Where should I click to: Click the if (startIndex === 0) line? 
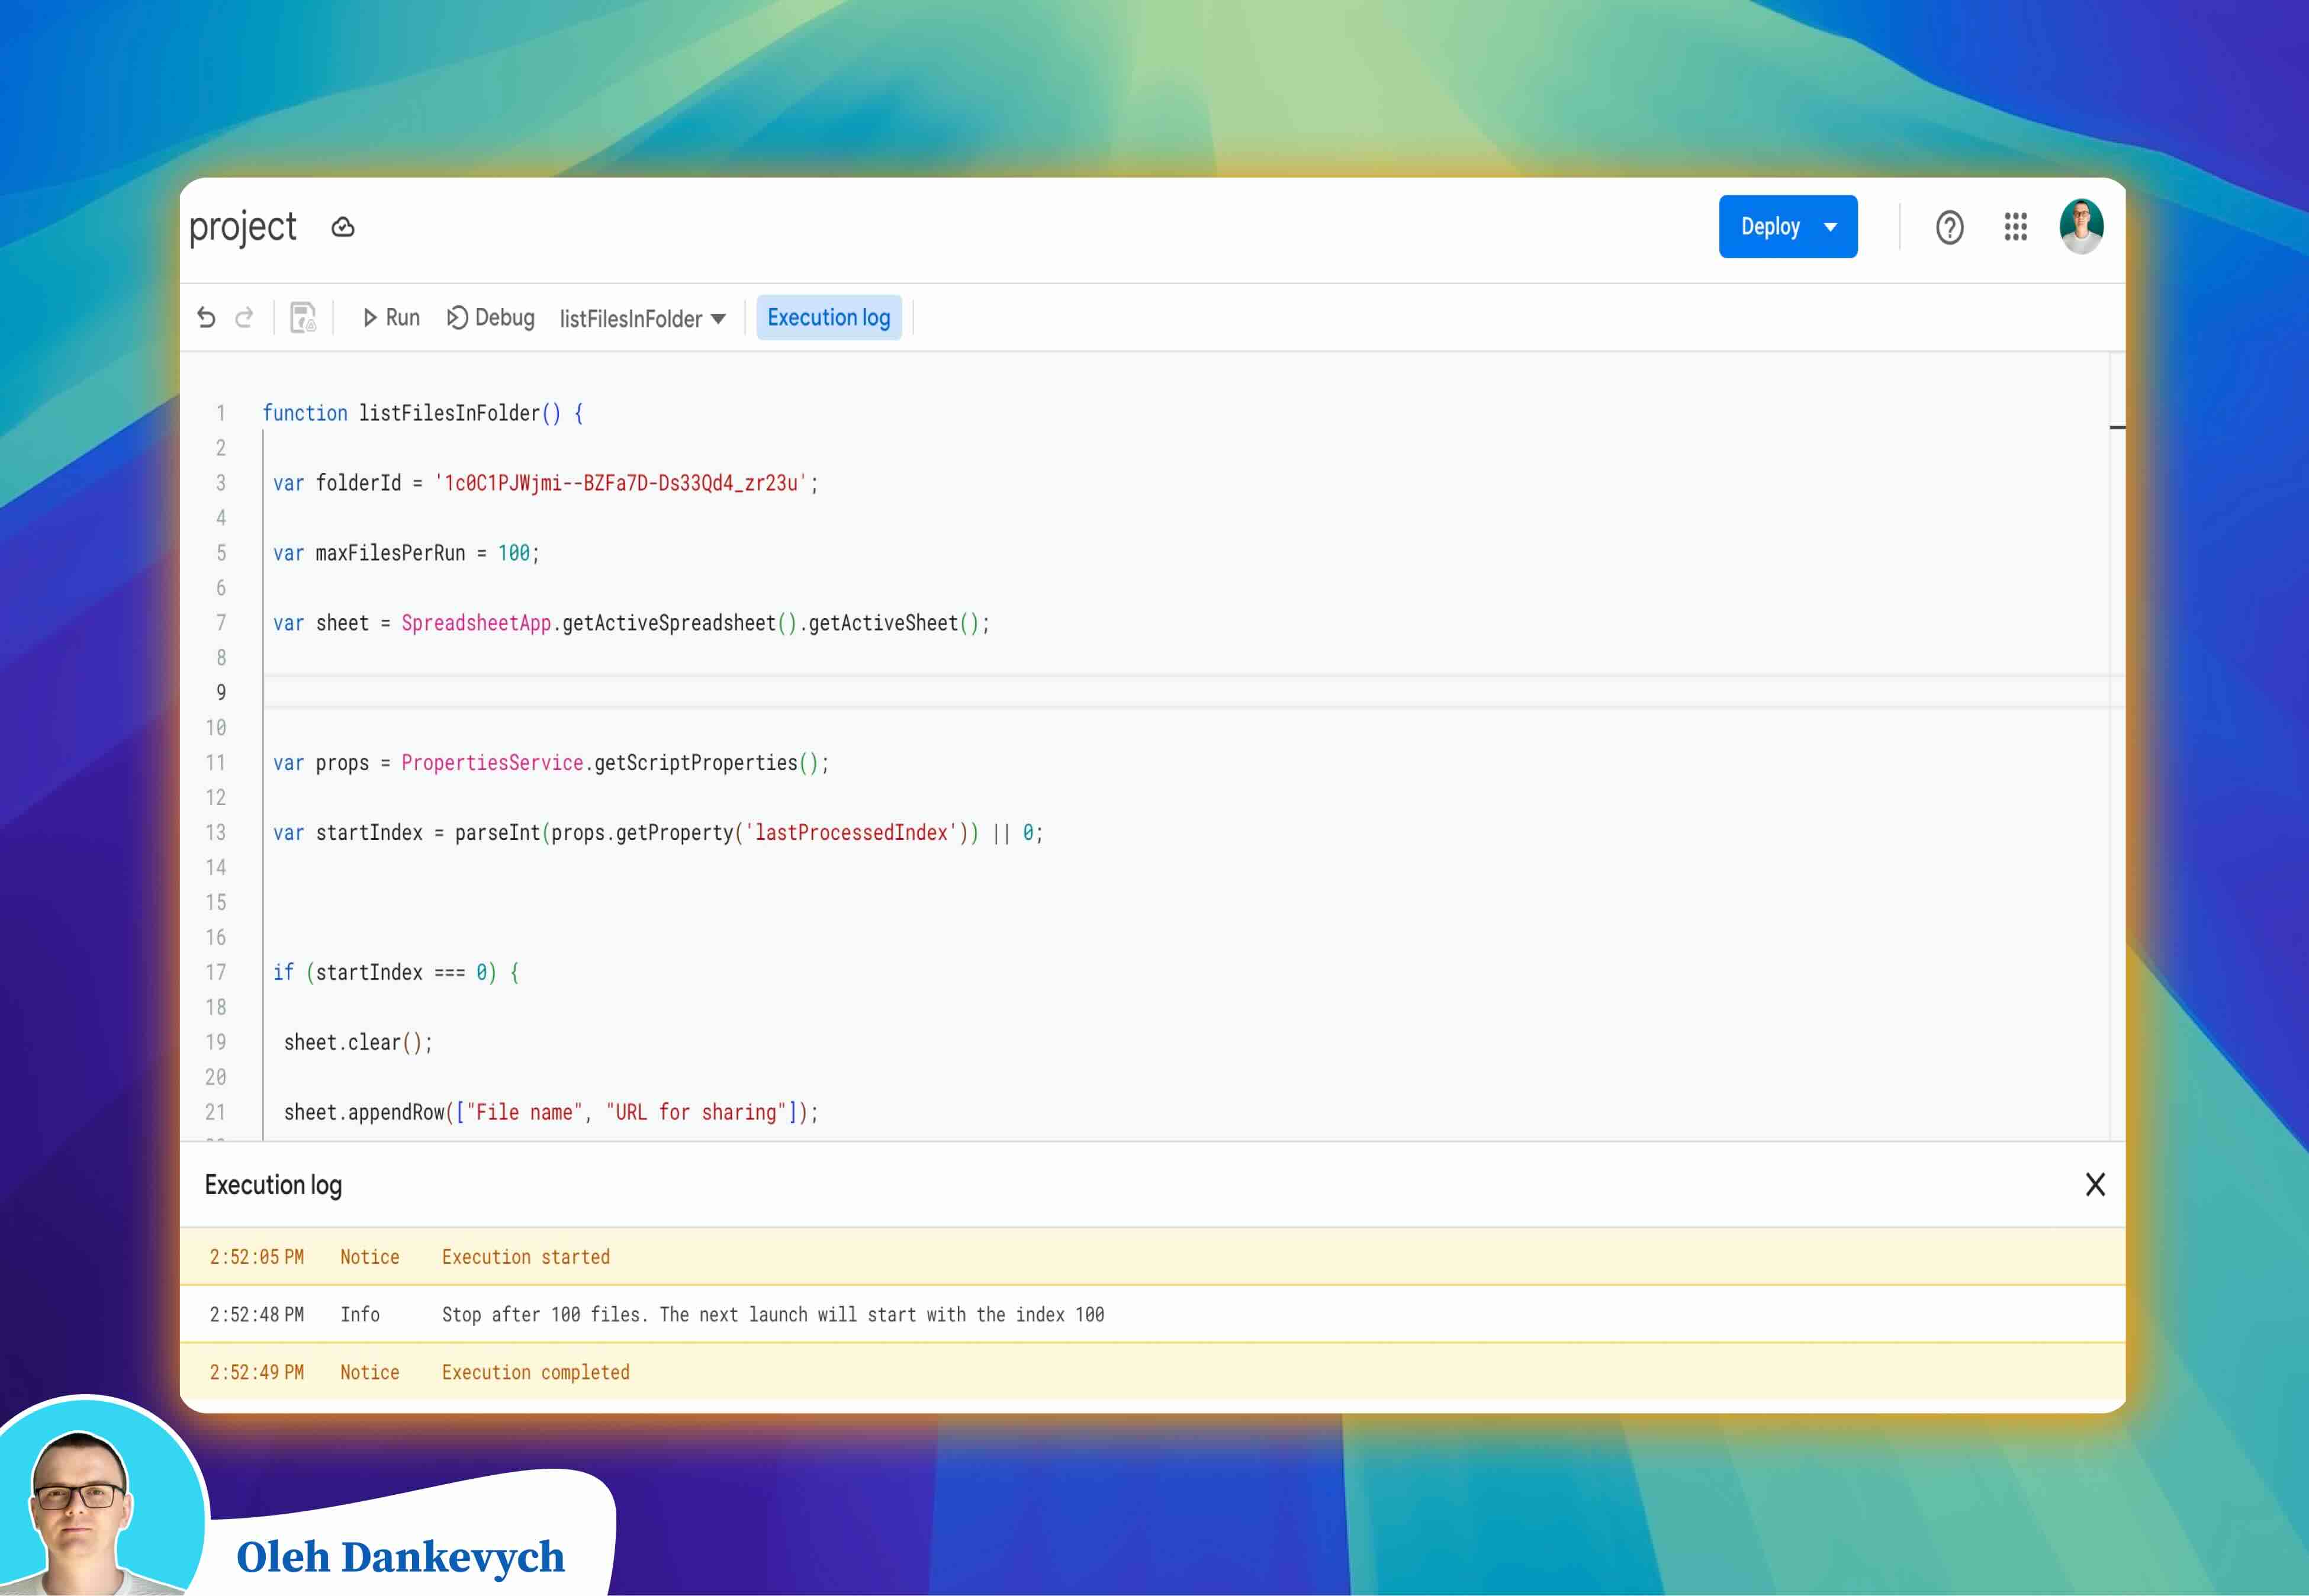[396, 973]
